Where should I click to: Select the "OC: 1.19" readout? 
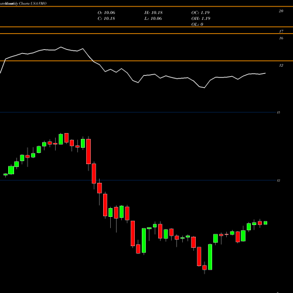[200, 13]
